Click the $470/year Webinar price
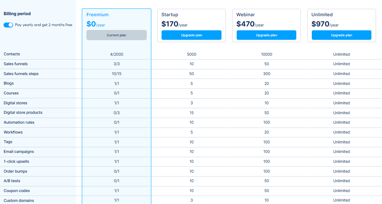This screenshot has height=204, width=382. coord(250,24)
